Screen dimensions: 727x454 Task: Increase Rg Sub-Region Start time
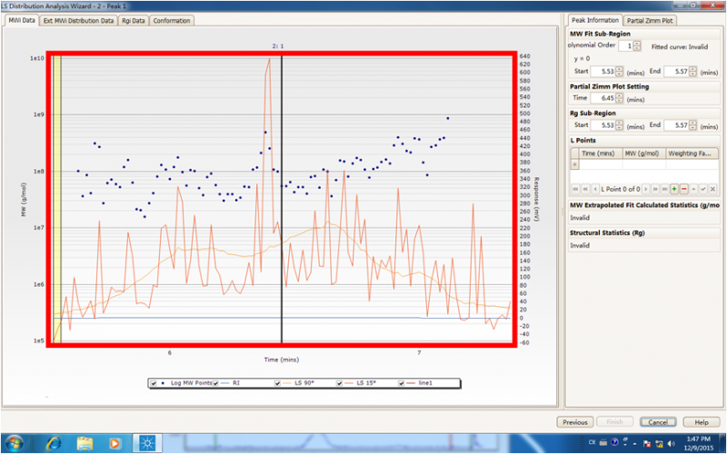pos(620,123)
